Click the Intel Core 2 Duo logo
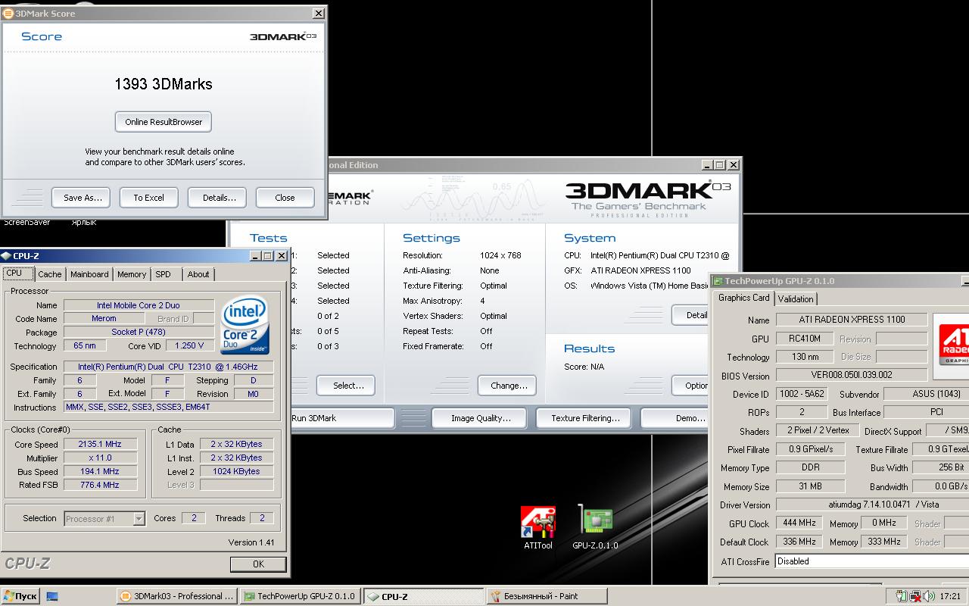Screen dimensions: 969x606 (x=245, y=326)
